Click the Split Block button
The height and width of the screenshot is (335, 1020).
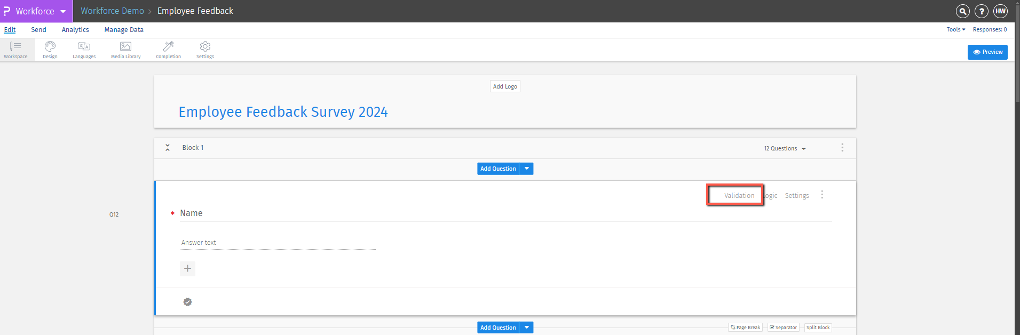point(818,328)
